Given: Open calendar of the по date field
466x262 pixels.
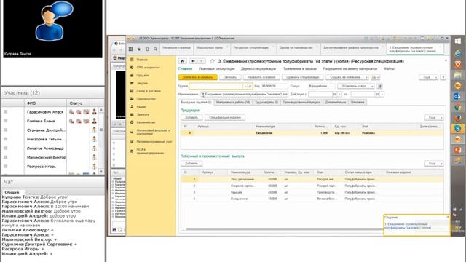Looking at the screenshot, I should 377,94.
